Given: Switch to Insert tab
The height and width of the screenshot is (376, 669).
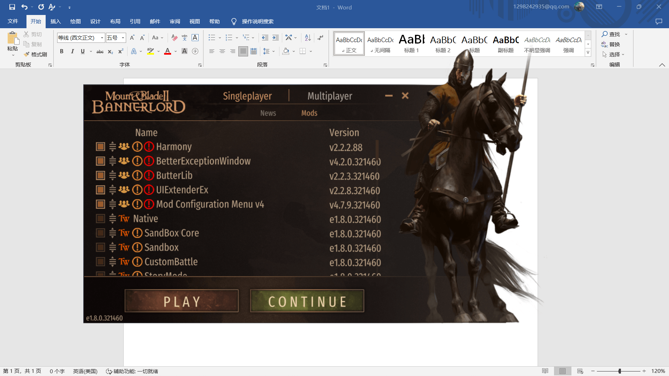Looking at the screenshot, I should (x=56, y=22).
